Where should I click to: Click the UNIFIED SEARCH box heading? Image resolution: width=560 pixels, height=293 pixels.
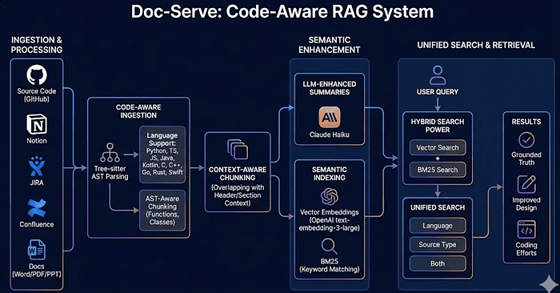438,207
